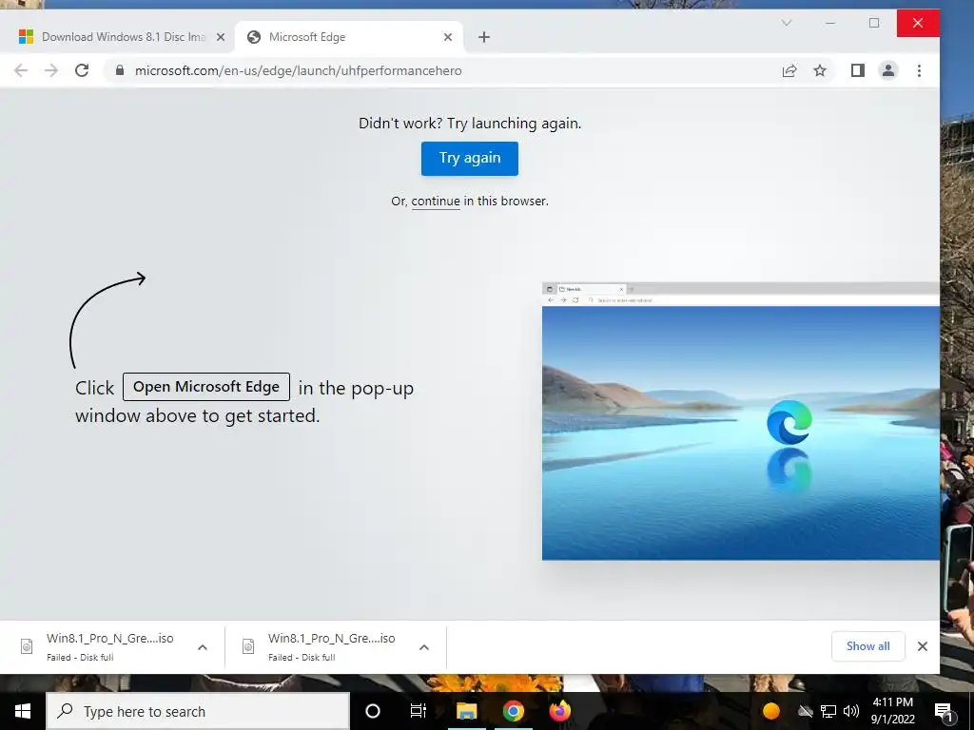
Task: Share this page using share icon
Action: [789, 70]
